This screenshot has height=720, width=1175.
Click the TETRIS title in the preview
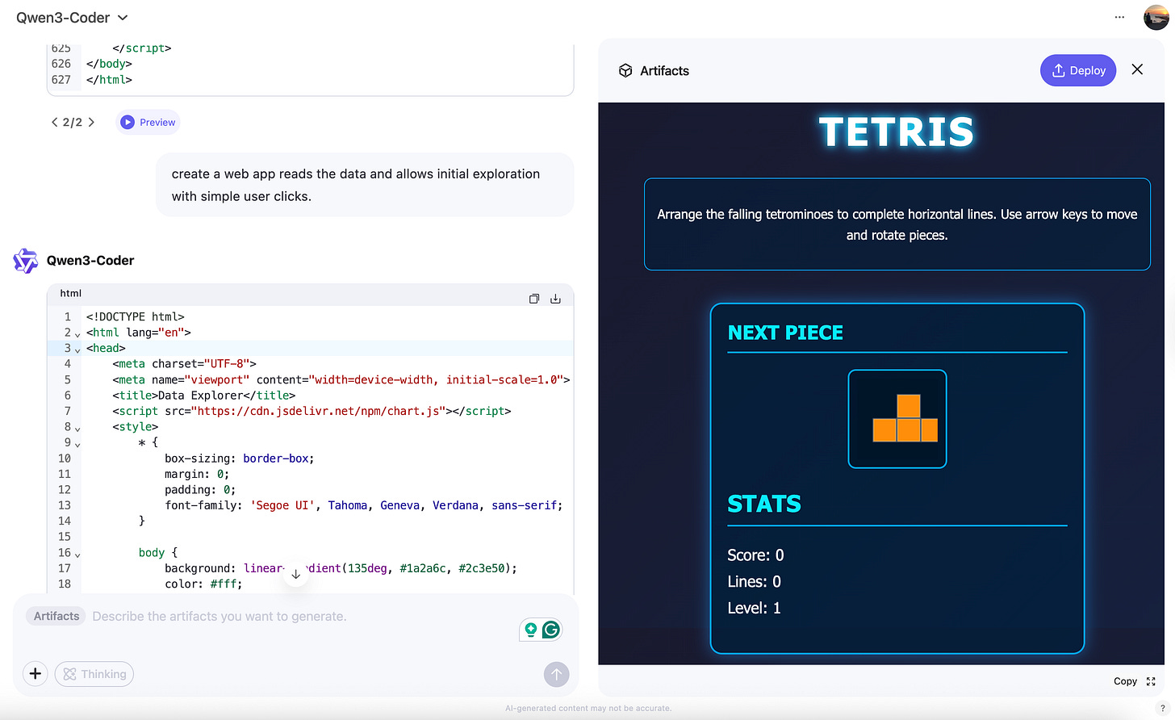(x=897, y=132)
